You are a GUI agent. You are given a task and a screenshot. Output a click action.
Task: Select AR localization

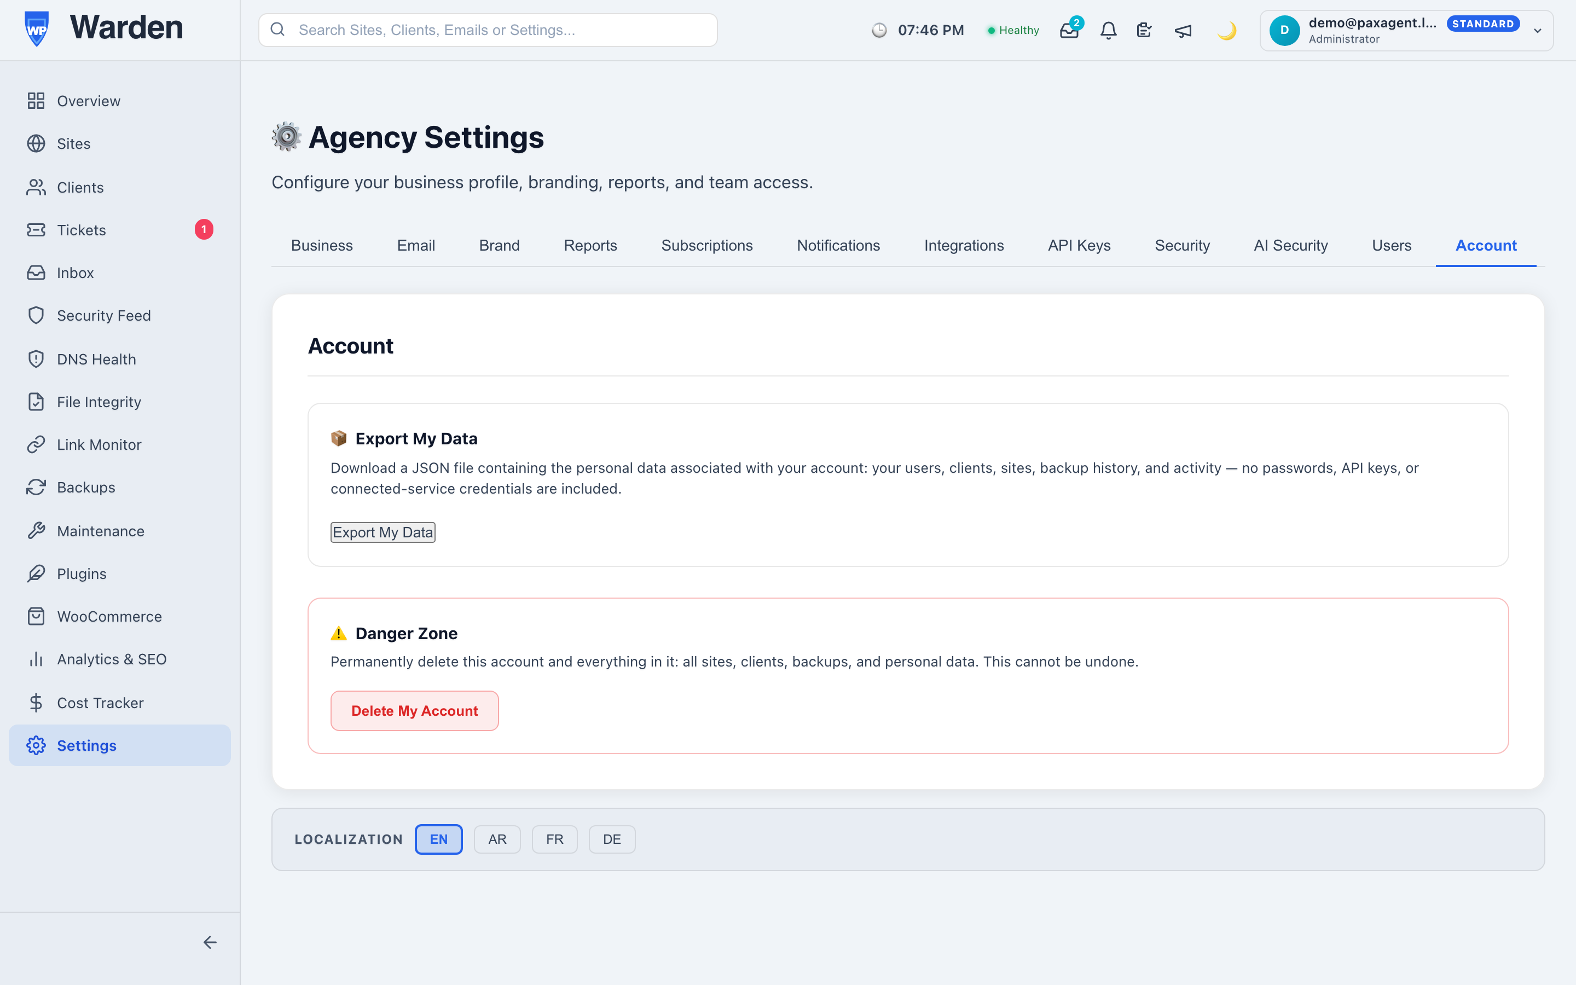497,839
